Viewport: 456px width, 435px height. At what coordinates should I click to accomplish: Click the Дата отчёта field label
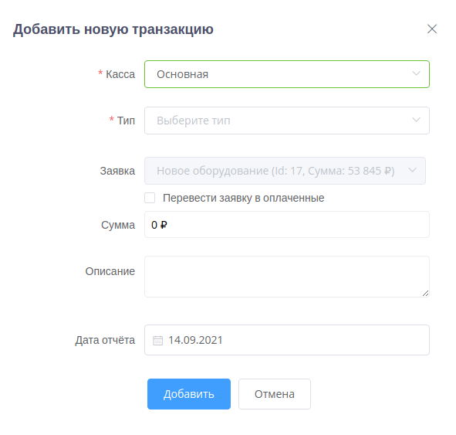click(105, 340)
